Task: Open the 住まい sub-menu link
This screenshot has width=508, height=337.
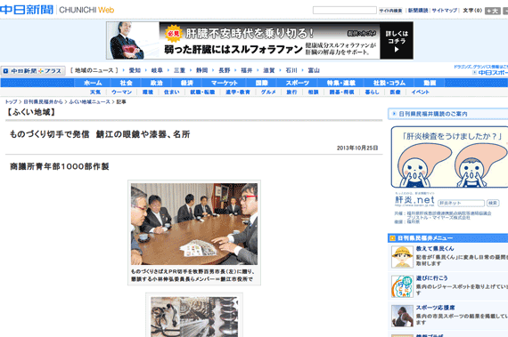Action: pyautogui.click(x=171, y=92)
